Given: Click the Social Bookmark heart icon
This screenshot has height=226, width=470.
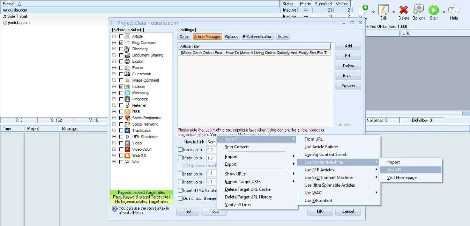Looking at the screenshot, I should [x=127, y=118].
